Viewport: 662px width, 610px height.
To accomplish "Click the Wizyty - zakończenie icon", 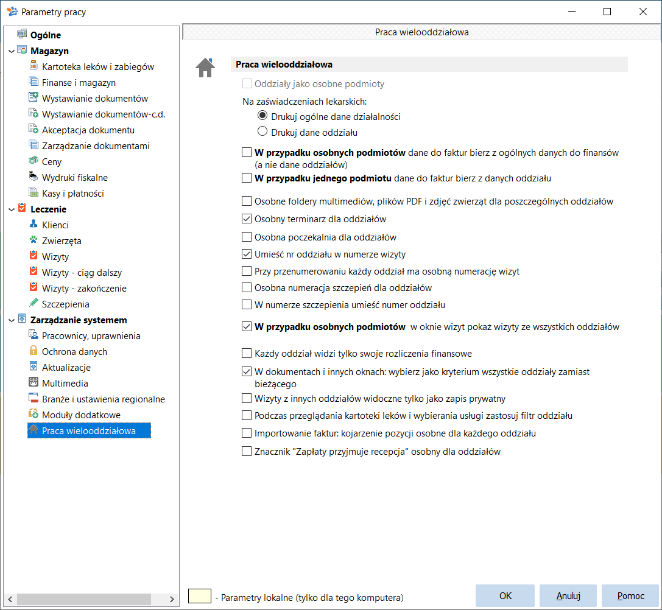I will tap(33, 287).
